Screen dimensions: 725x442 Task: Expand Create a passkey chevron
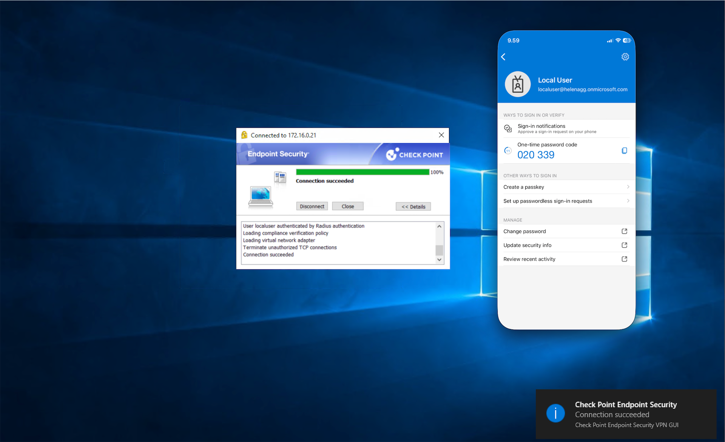pyautogui.click(x=628, y=187)
